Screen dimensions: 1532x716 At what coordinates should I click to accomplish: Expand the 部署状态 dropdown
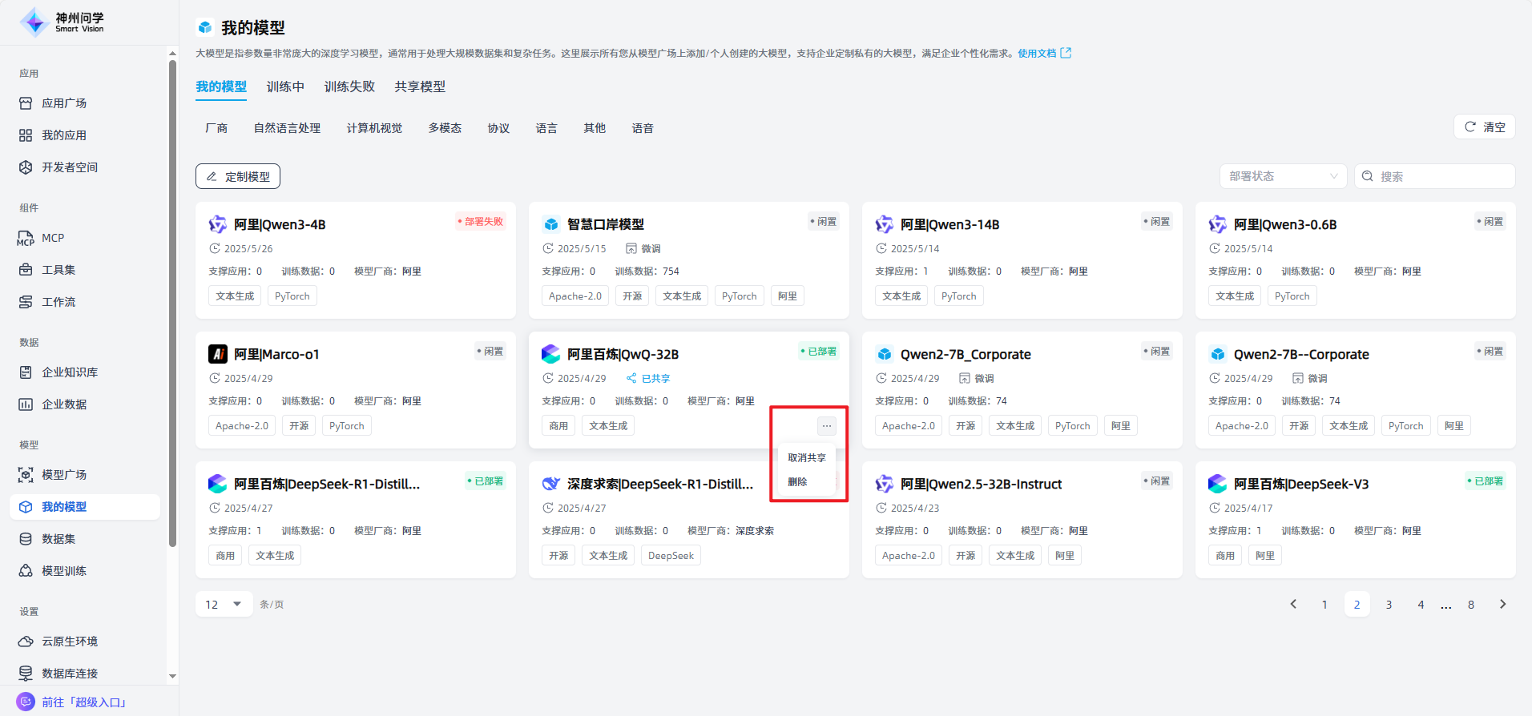pos(1283,176)
